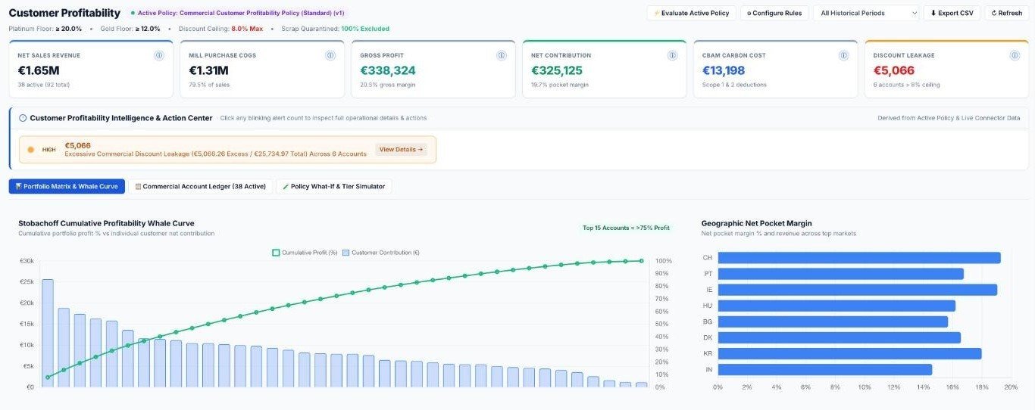
Task: Click the IE bar in geographic chart
Action: [858, 290]
